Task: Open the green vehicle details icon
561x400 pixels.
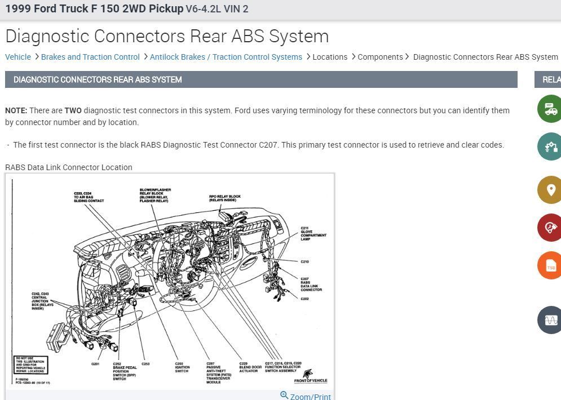Action: tap(550, 108)
